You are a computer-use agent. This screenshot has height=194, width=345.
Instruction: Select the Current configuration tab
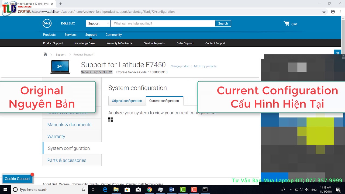[164, 101]
